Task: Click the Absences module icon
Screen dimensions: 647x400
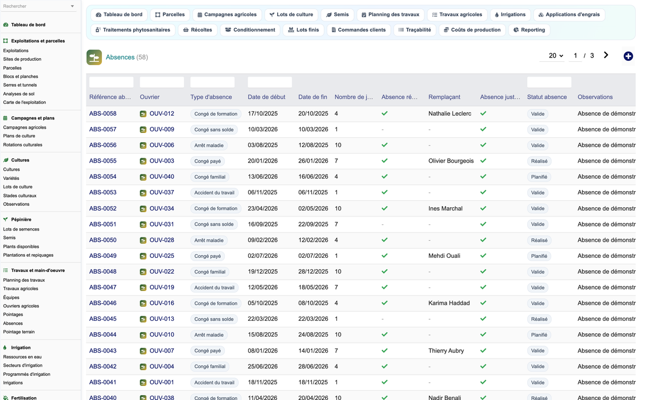Action: pyautogui.click(x=94, y=57)
